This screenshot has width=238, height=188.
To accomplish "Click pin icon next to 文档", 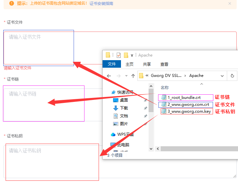I will click(145, 116).
